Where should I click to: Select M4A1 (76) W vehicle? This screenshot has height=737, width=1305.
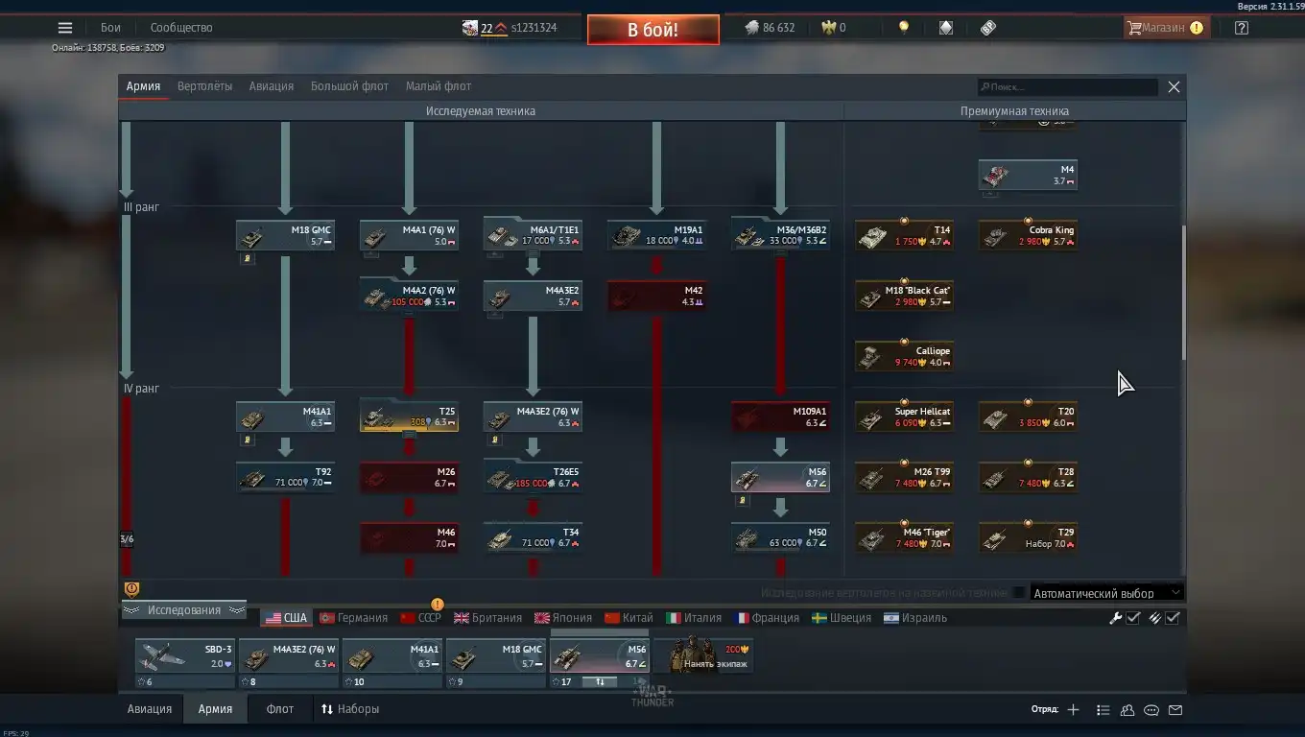(x=409, y=236)
